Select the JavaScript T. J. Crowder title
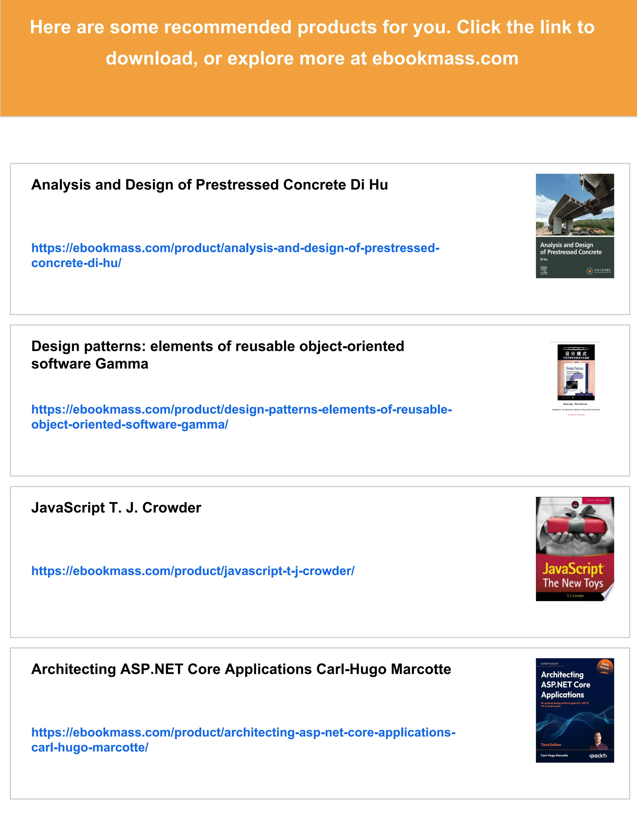Viewport: 637px width, 825px height. (116, 508)
